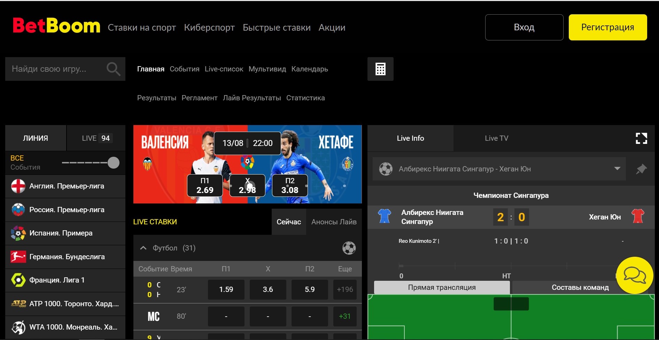This screenshot has height=340, width=659.
Task: Open the Live-список link
Action: [224, 69]
